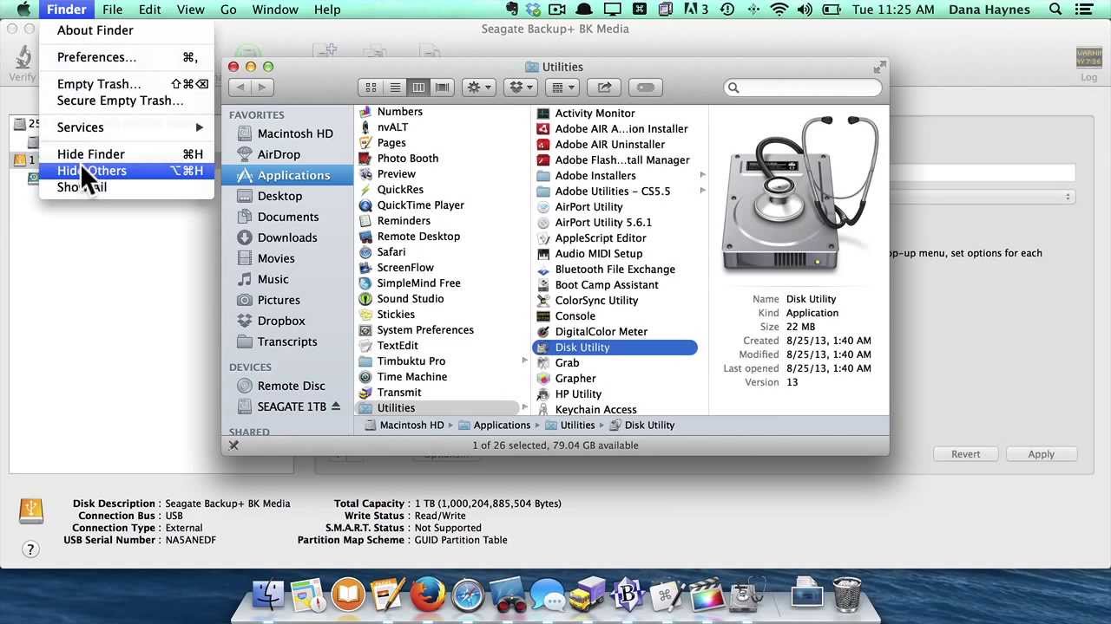
Task: Go back in the Finder window
Action: 240,87
